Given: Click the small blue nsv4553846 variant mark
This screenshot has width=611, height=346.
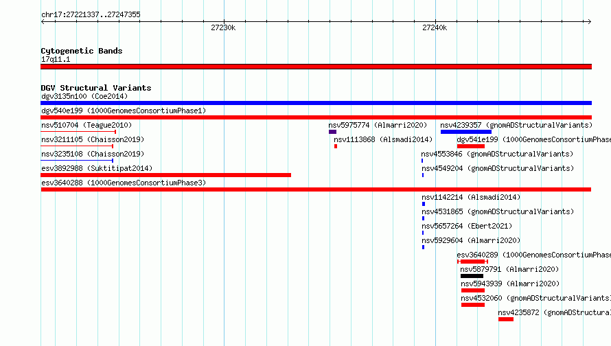Looking at the screenshot, I should [422, 161].
